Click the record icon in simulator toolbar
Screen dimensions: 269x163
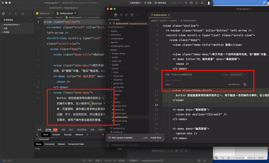tap(176, 151)
